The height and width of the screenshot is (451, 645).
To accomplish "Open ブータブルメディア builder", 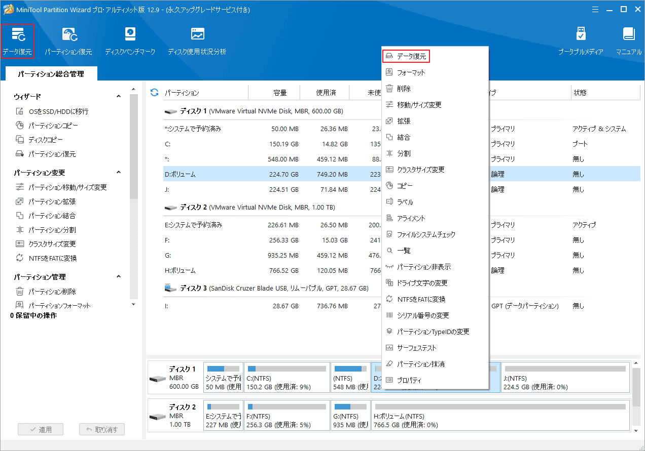I will [x=581, y=41].
